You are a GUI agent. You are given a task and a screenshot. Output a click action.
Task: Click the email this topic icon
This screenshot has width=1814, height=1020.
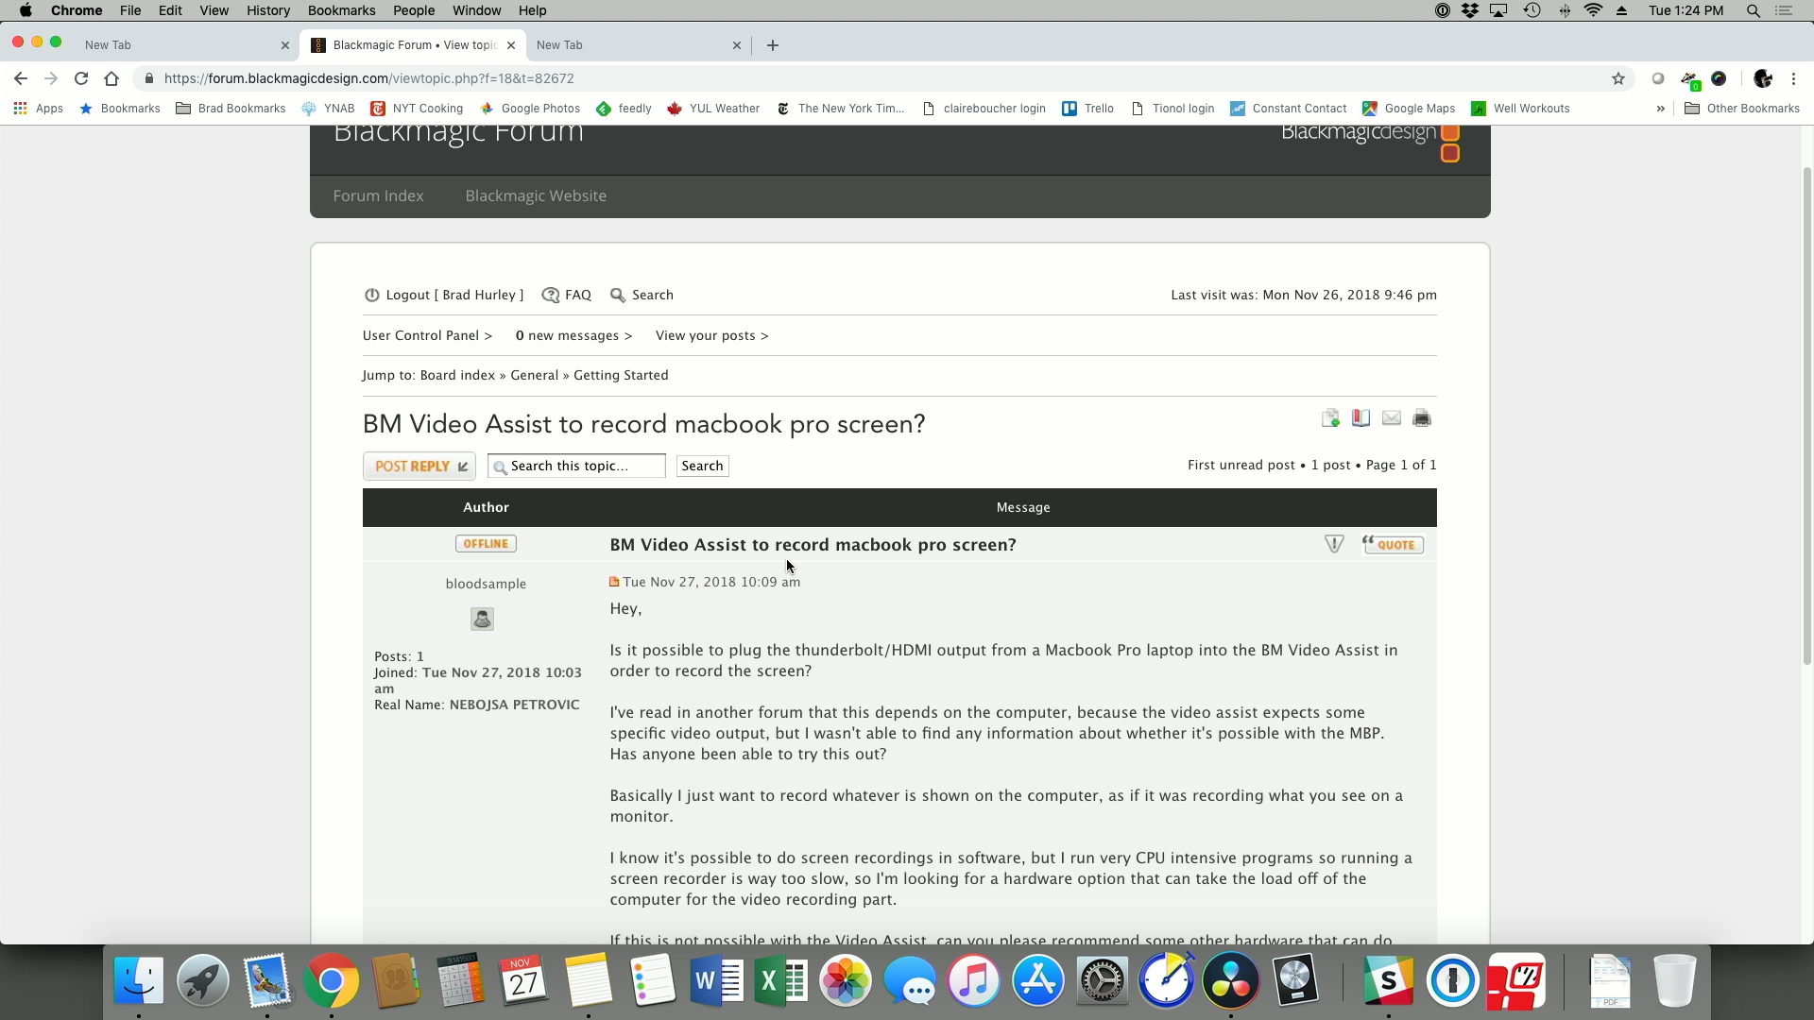click(1392, 417)
